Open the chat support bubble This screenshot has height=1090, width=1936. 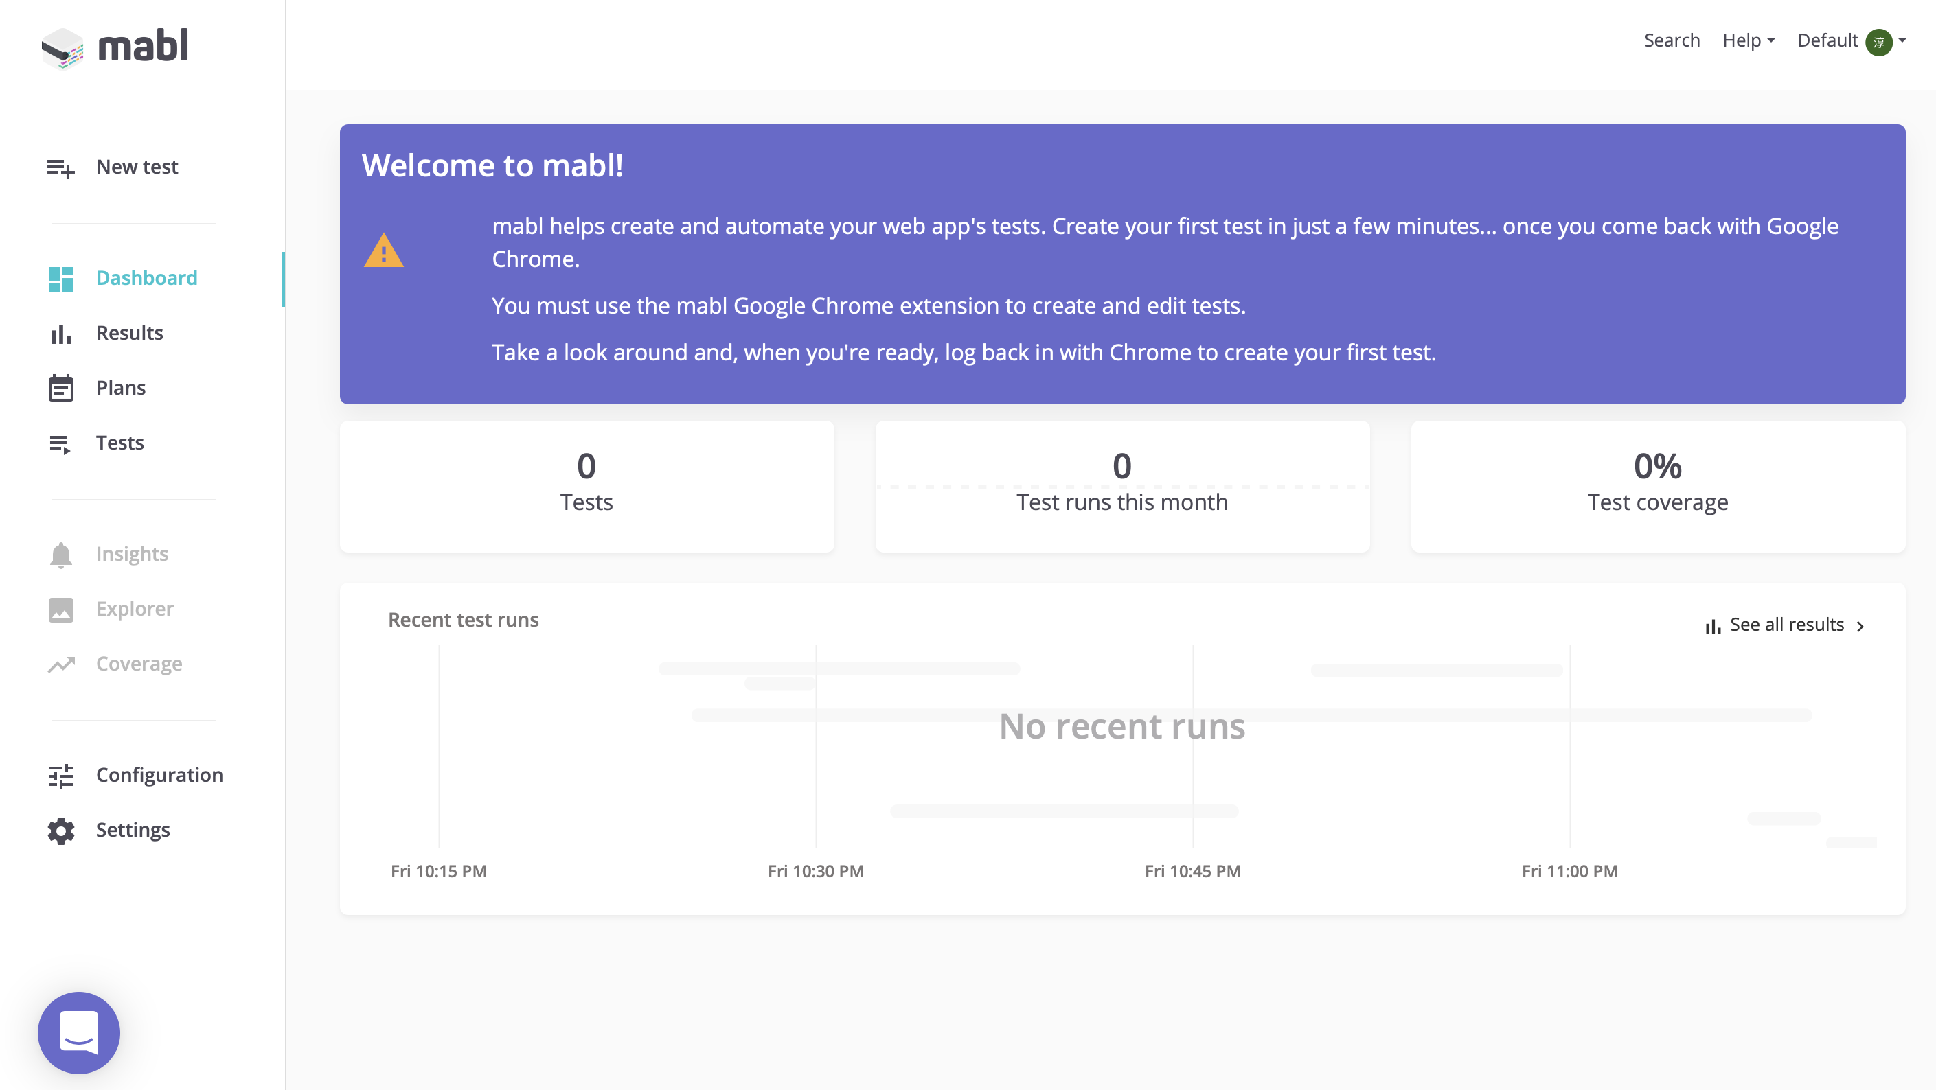click(79, 1032)
